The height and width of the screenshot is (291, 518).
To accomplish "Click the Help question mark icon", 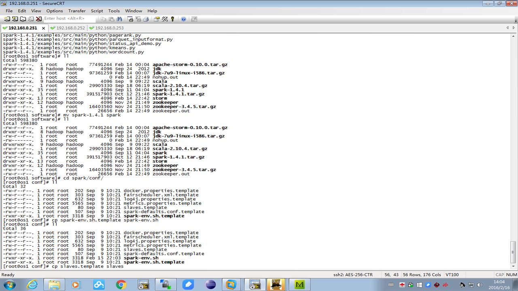I will tap(183, 19).
